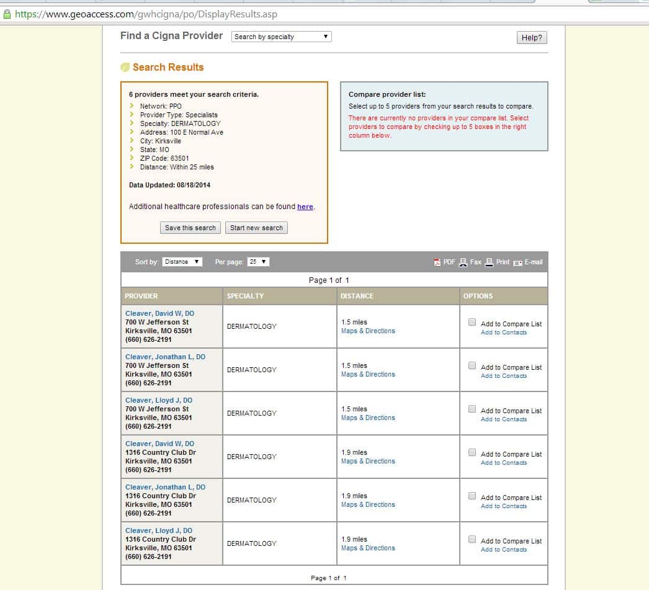
Task: Click the browser address bar URL
Action: (146, 14)
